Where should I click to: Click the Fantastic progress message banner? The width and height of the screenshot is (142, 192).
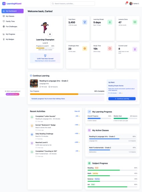click(x=67, y=99)
